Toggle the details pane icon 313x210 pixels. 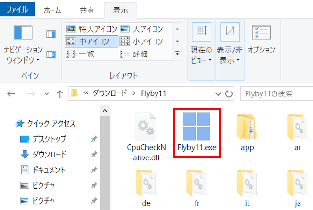point(51,54)
